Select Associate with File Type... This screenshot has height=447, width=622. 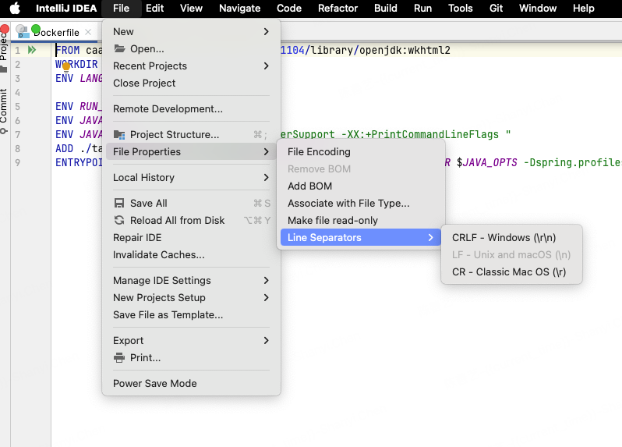pyautogui.click(x=361, y=204)
